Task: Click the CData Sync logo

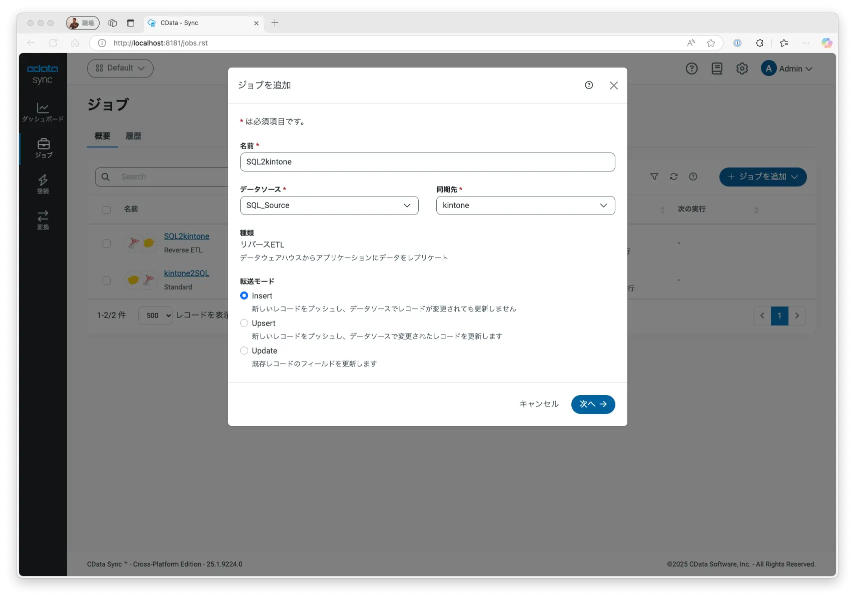Action: tap(43, 74)
